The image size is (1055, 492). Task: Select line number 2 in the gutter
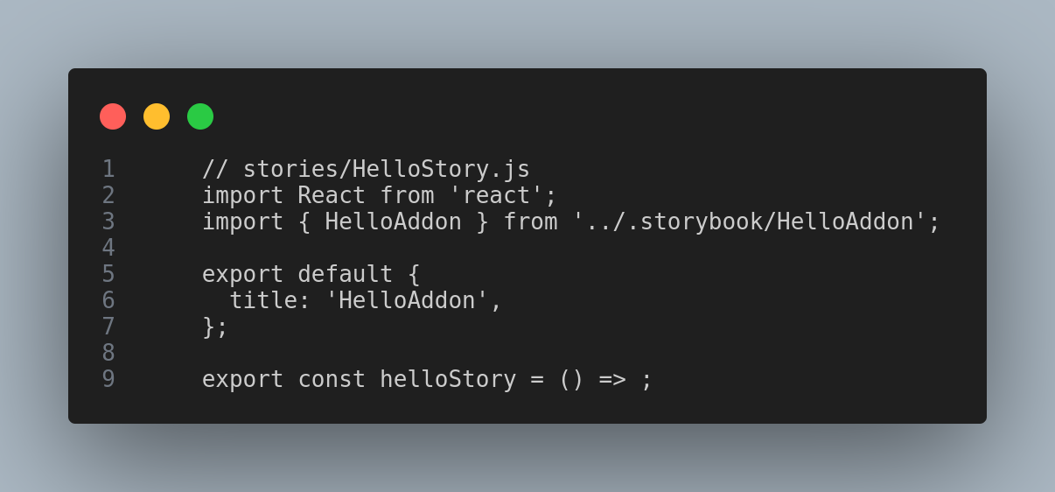pos(108,195)
